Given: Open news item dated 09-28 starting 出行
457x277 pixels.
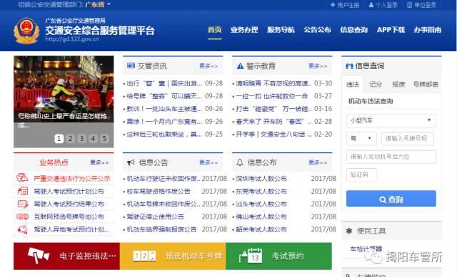Looking at the screenshot, I should tap(164, 83).
